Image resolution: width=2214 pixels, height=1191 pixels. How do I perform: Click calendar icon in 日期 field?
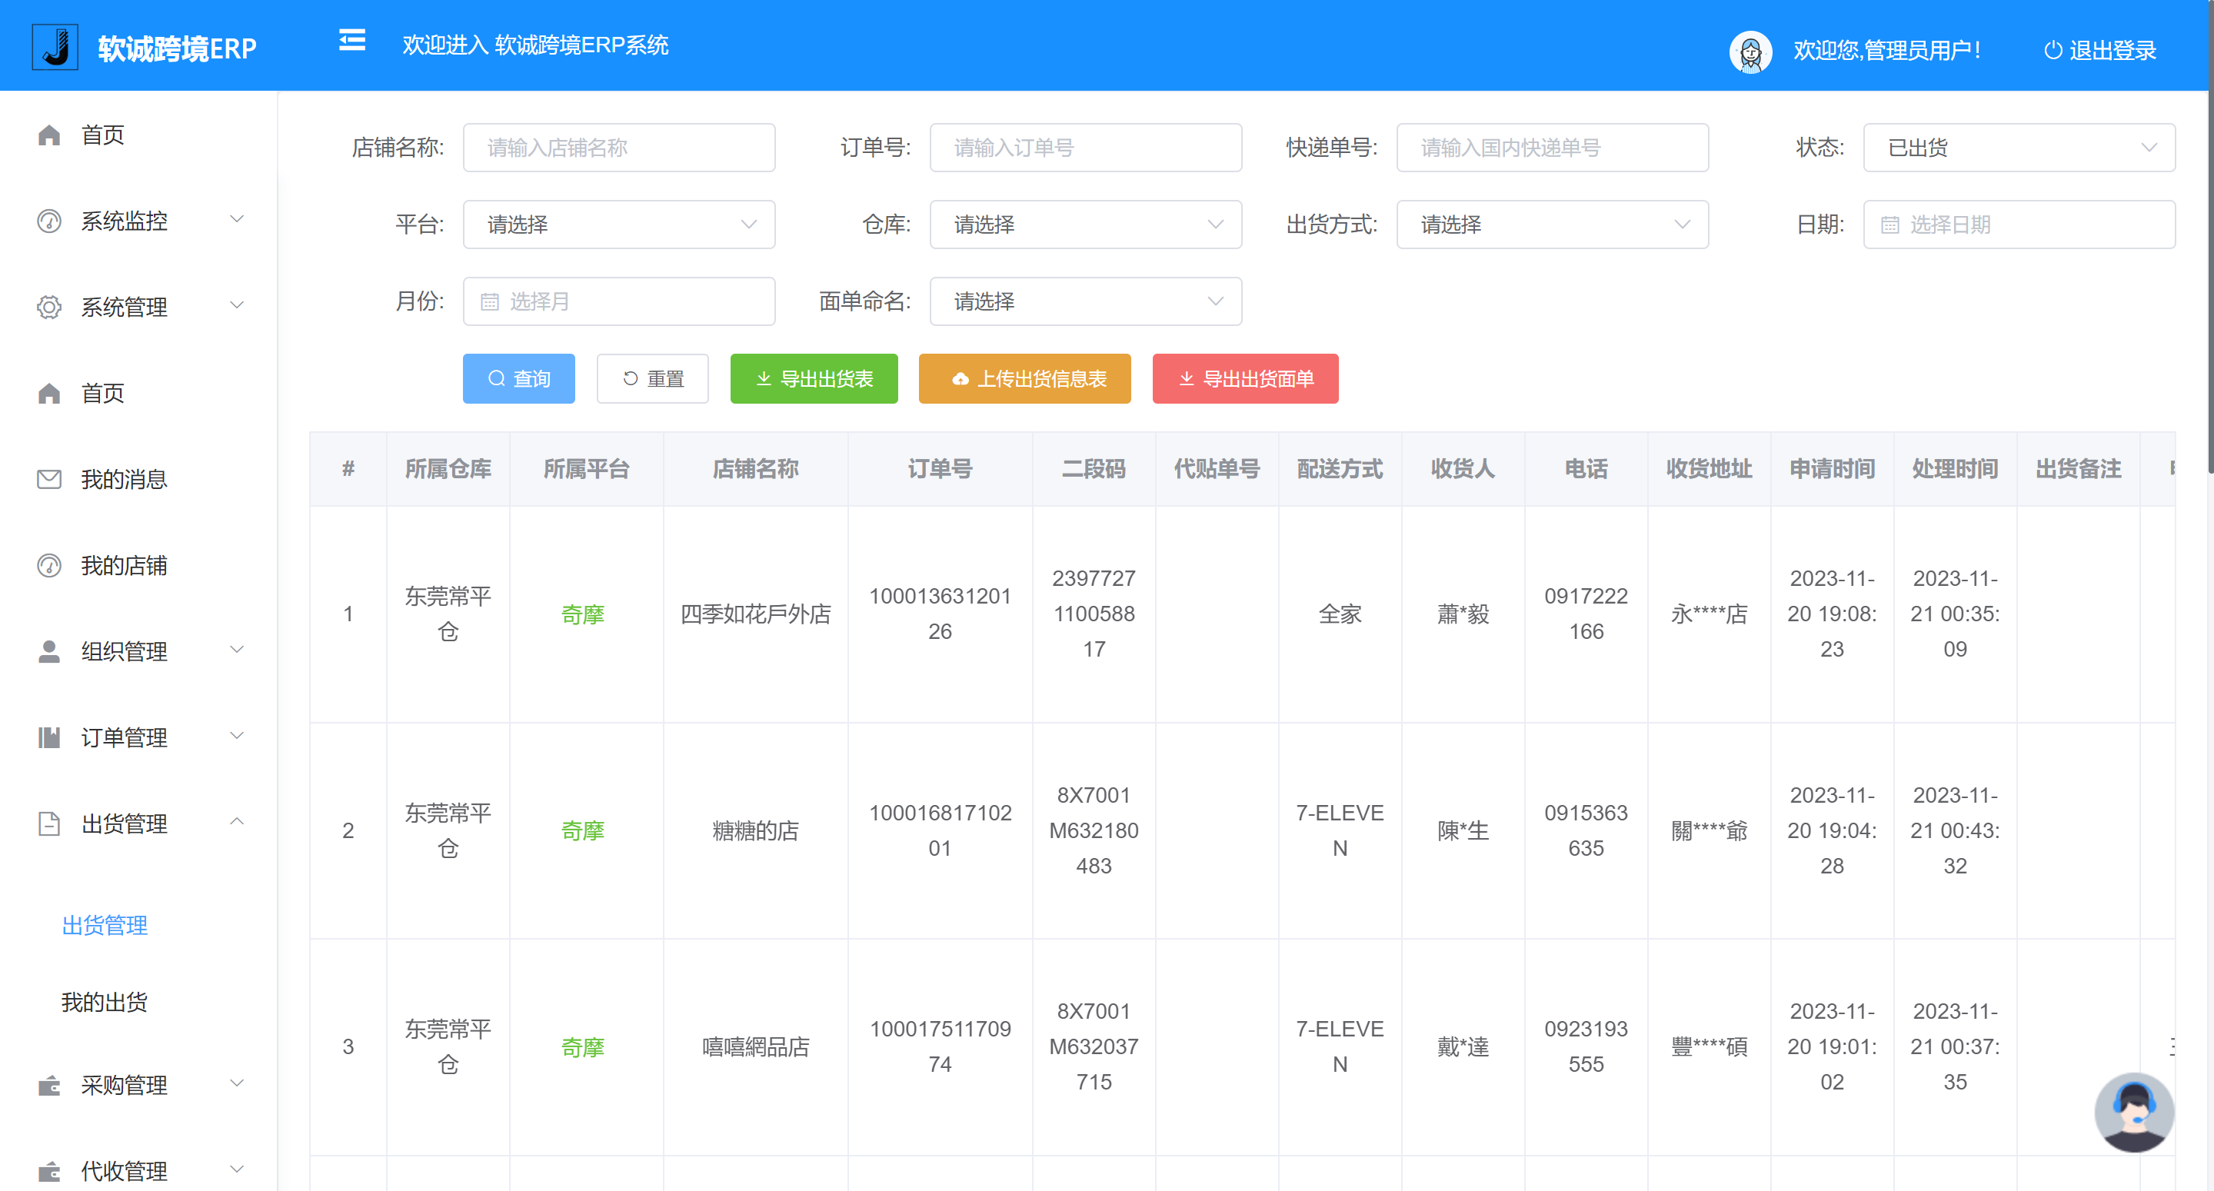(1890, 225)
